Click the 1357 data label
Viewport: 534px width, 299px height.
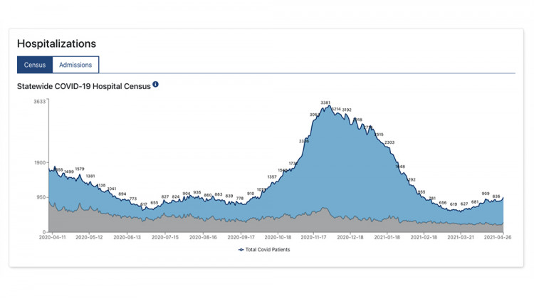pos(272,177)
